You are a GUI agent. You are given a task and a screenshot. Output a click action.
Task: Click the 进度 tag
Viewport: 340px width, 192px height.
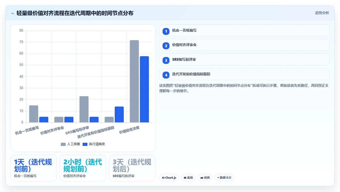click(205, 178)
